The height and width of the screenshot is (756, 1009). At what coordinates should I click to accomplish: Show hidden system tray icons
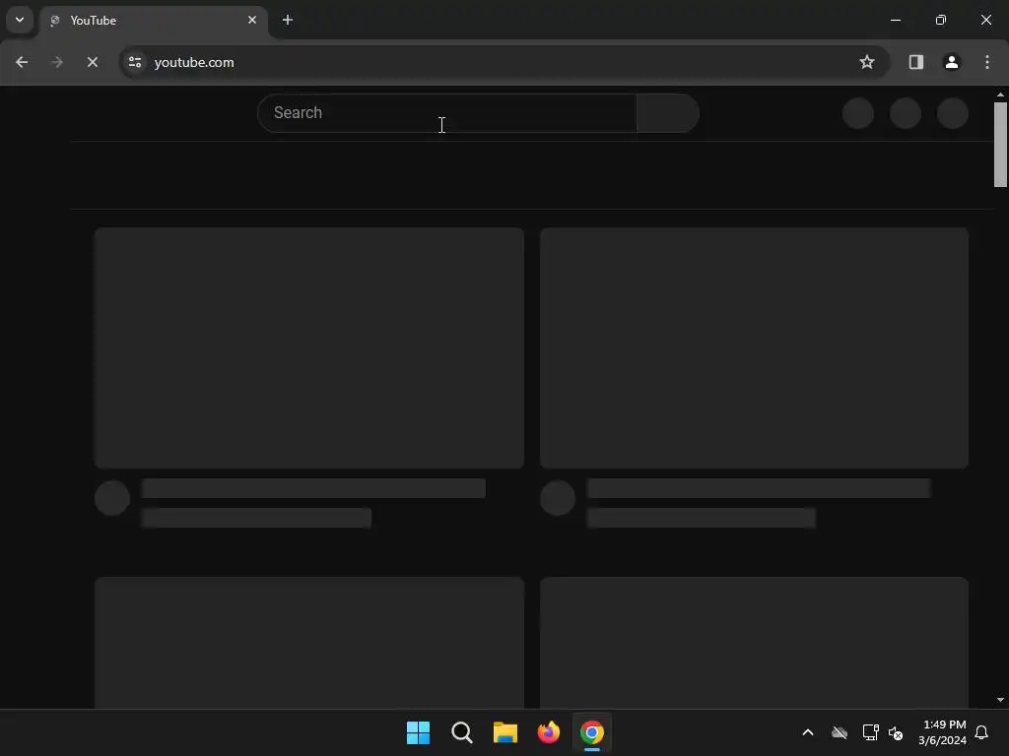808,732
